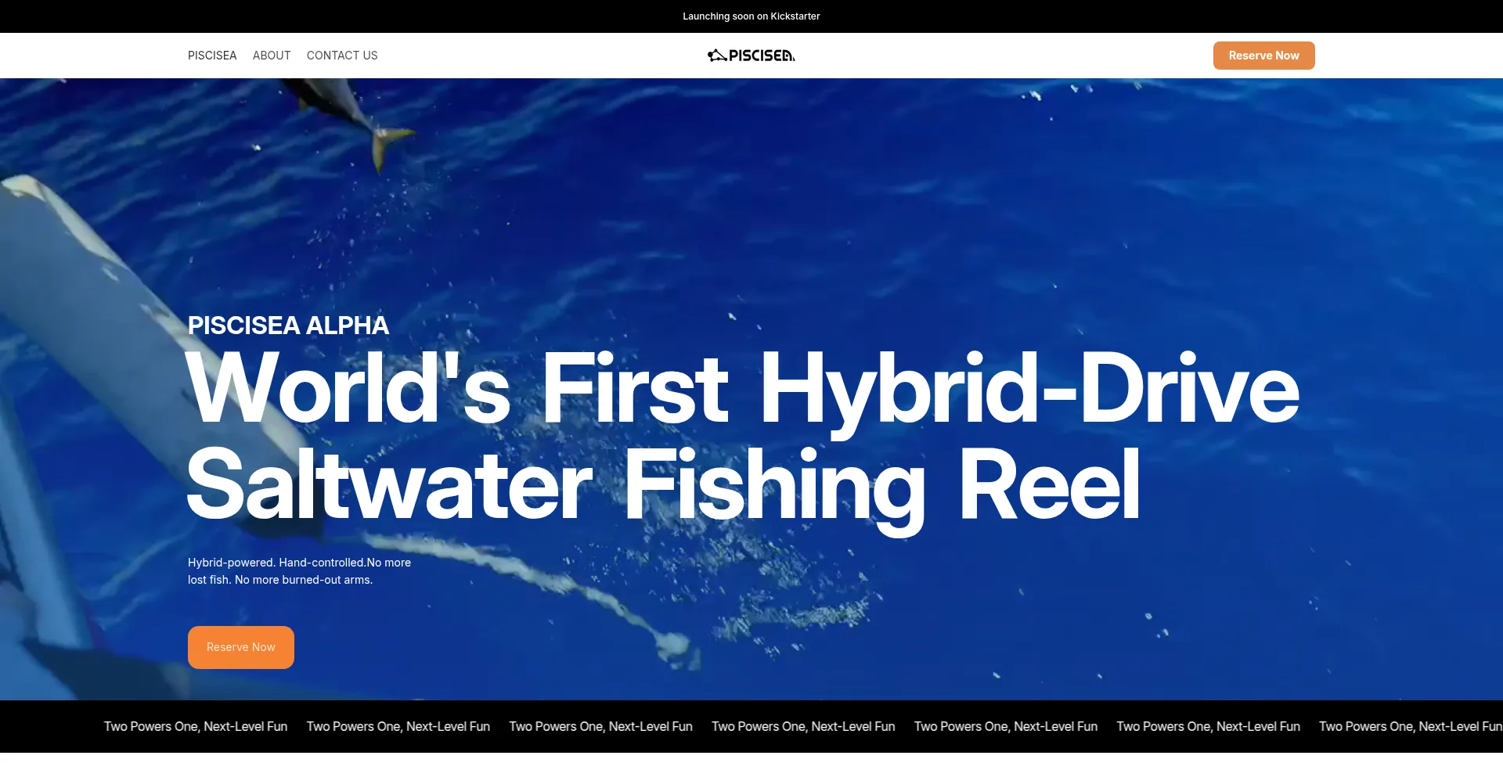The height and width of the screenshot is (777, 1503).
Task: Select the PISCISEA ALPHA subtitle text
Action: 288,326
